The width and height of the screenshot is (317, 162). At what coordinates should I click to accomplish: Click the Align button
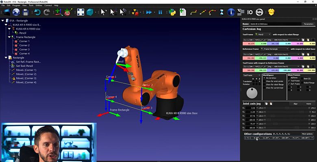click(295, 104)
